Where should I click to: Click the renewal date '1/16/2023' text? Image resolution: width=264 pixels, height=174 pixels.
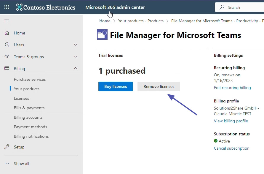[x=223, y=80]
